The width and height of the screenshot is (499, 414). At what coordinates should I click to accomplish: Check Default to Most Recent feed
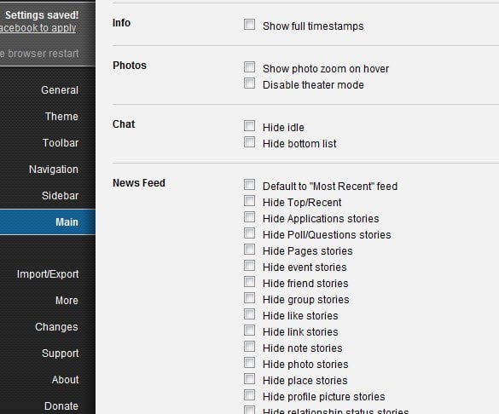point(249,185)
